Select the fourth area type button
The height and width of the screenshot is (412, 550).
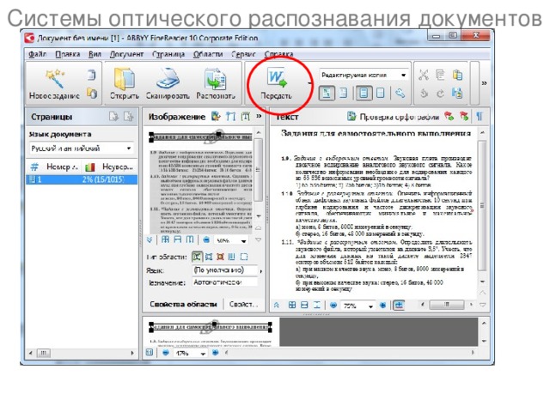(232, 257)
